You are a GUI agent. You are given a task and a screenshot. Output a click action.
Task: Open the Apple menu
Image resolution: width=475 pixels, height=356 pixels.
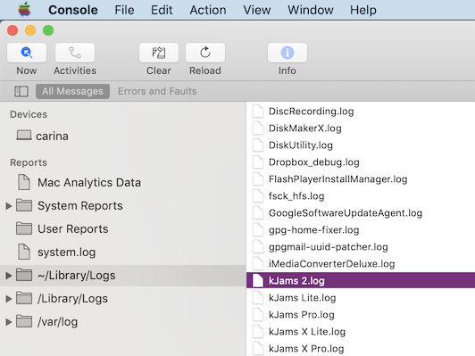tap(24, 10)
